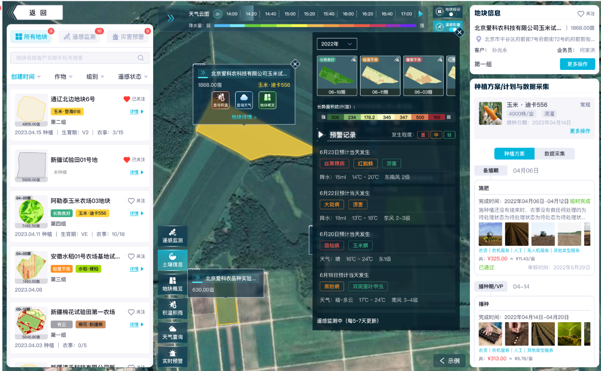Screen dimensions: 601x371
Task: Open the 2022年 year dropdown
Action: click(337, 44)
